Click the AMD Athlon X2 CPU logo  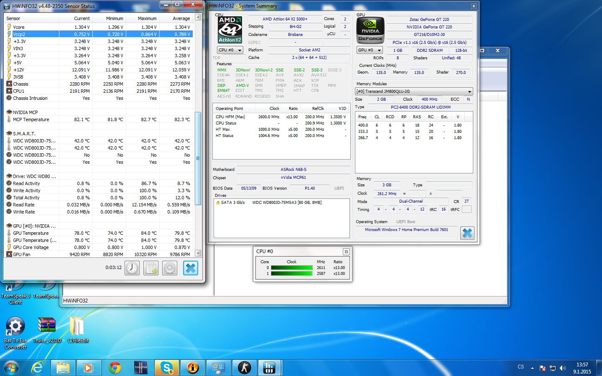tap(230, 30)
